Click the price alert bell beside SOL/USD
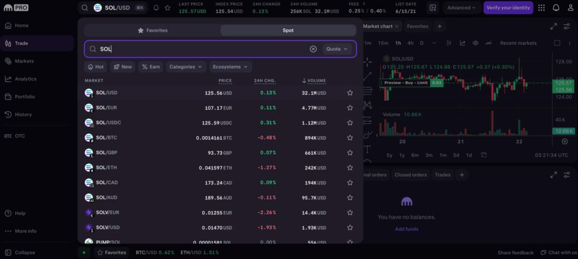Viewport: 578px width, 259px height. (x=156, y=8)
